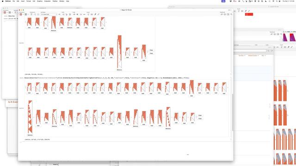
Task: Open the Palettes menu in menu bar
Action: click(55, 1)
